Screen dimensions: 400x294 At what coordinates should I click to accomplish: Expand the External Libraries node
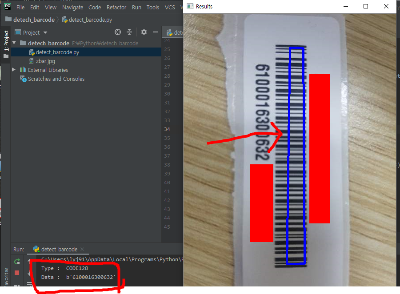(15, 70)
